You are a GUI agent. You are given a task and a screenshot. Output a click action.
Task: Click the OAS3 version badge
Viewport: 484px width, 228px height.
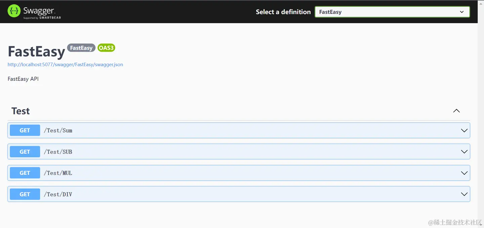pos(106,48)
